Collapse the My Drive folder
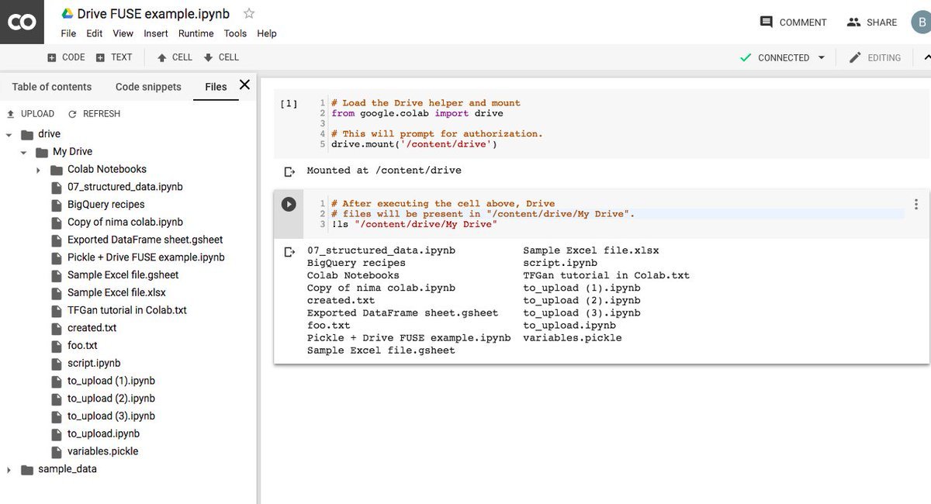The height and width of the screenshot is (504, 931). (x=23, y=153)
